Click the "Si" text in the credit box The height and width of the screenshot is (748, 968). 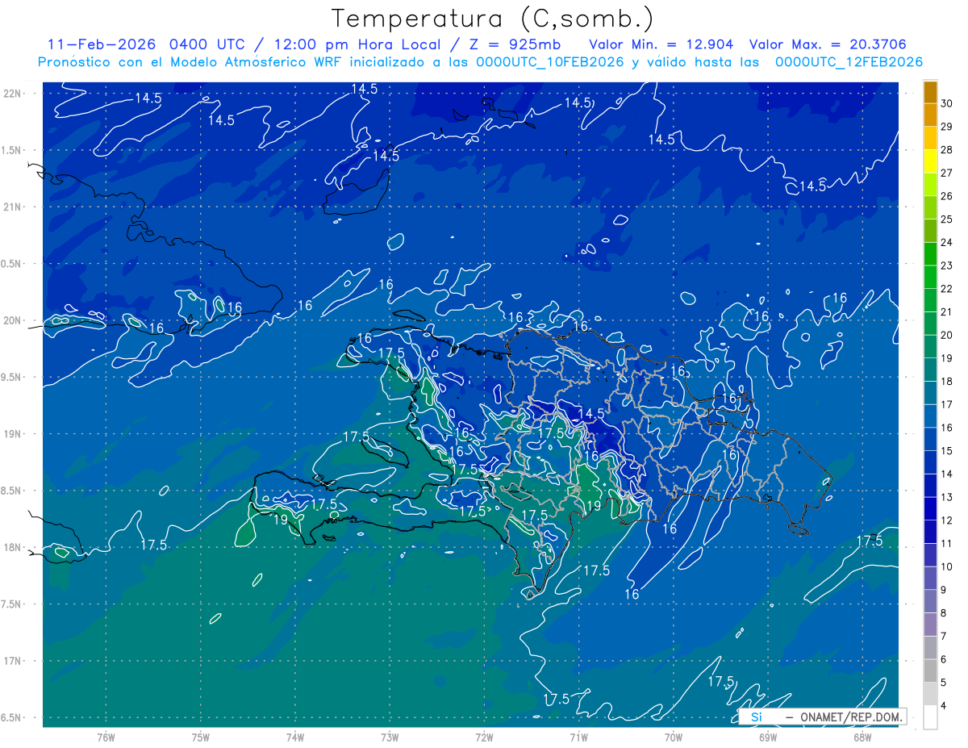point(756,717)
